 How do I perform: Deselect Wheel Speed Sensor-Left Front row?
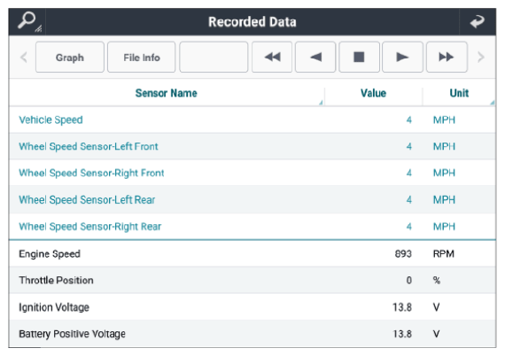(252, 146)
